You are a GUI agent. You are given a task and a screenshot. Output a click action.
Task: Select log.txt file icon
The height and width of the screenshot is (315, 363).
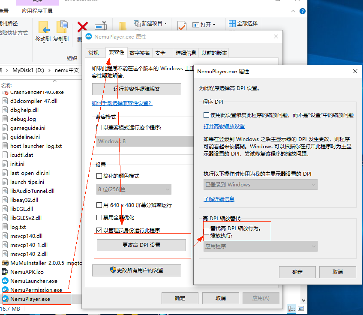(5, 227)
